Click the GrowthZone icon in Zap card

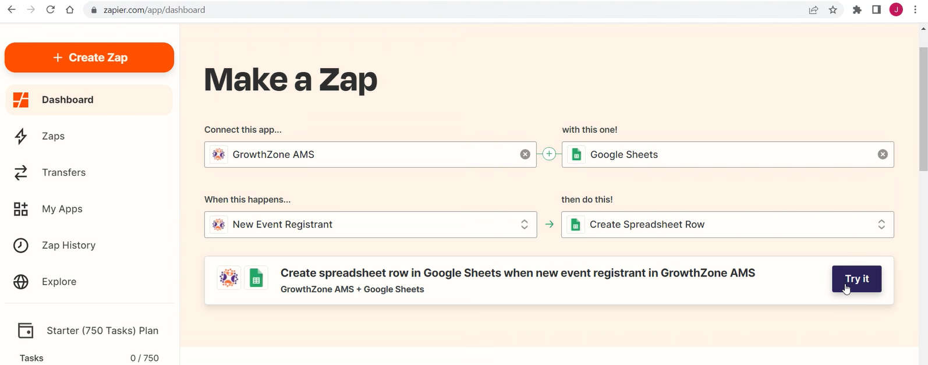[x=229, y=278]
